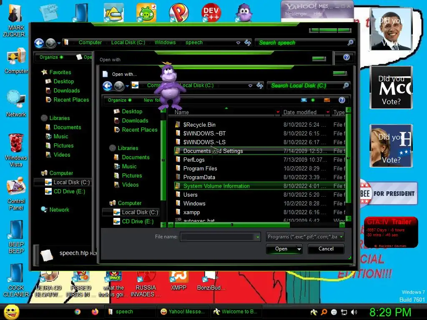This screenshot has height=320, width=427.
Task: Select the Program Files folder
Action: (x=260, y=168)
